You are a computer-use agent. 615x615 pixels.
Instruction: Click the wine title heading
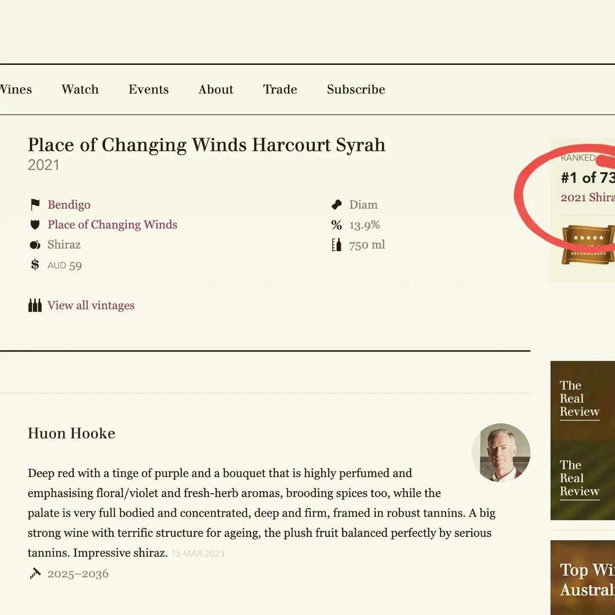pyautogui.click(x=207, y=145)
